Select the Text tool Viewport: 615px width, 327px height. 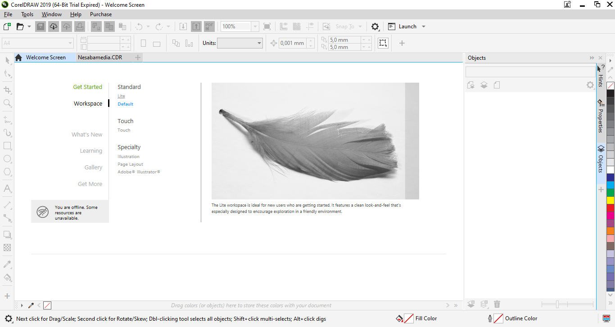click(x=7, y=188)
